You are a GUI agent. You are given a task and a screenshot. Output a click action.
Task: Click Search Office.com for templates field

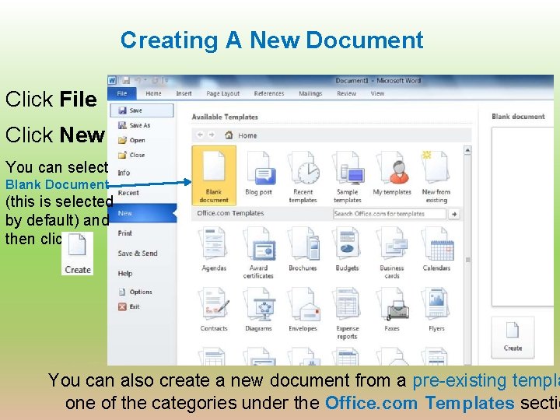coord(390,214)
